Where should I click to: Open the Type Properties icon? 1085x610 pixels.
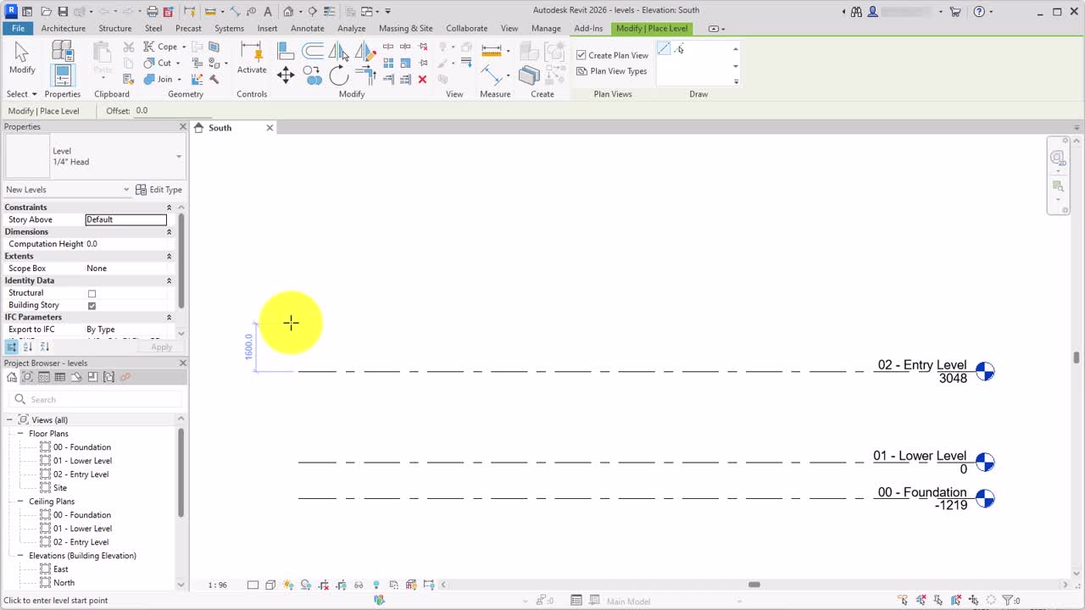pos(62,51)
